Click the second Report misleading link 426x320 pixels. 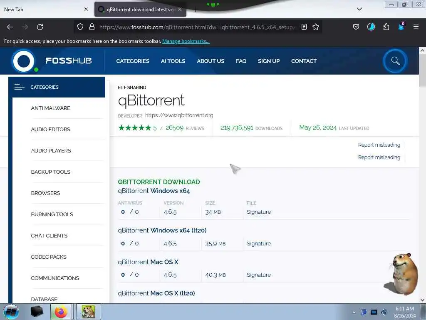[x=379, y=157]
